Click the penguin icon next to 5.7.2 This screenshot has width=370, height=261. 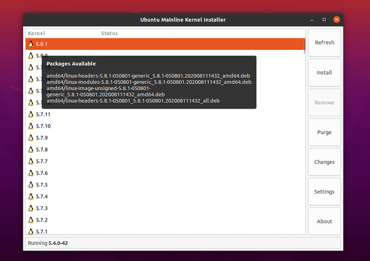coord(31,220)
